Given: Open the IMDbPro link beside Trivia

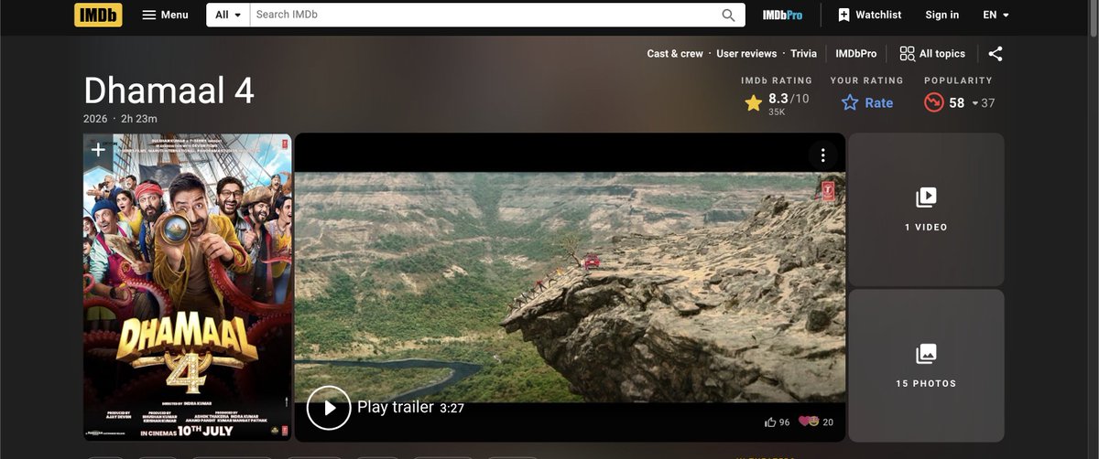Looking at the screenshot, I should (x=855, y=54).
